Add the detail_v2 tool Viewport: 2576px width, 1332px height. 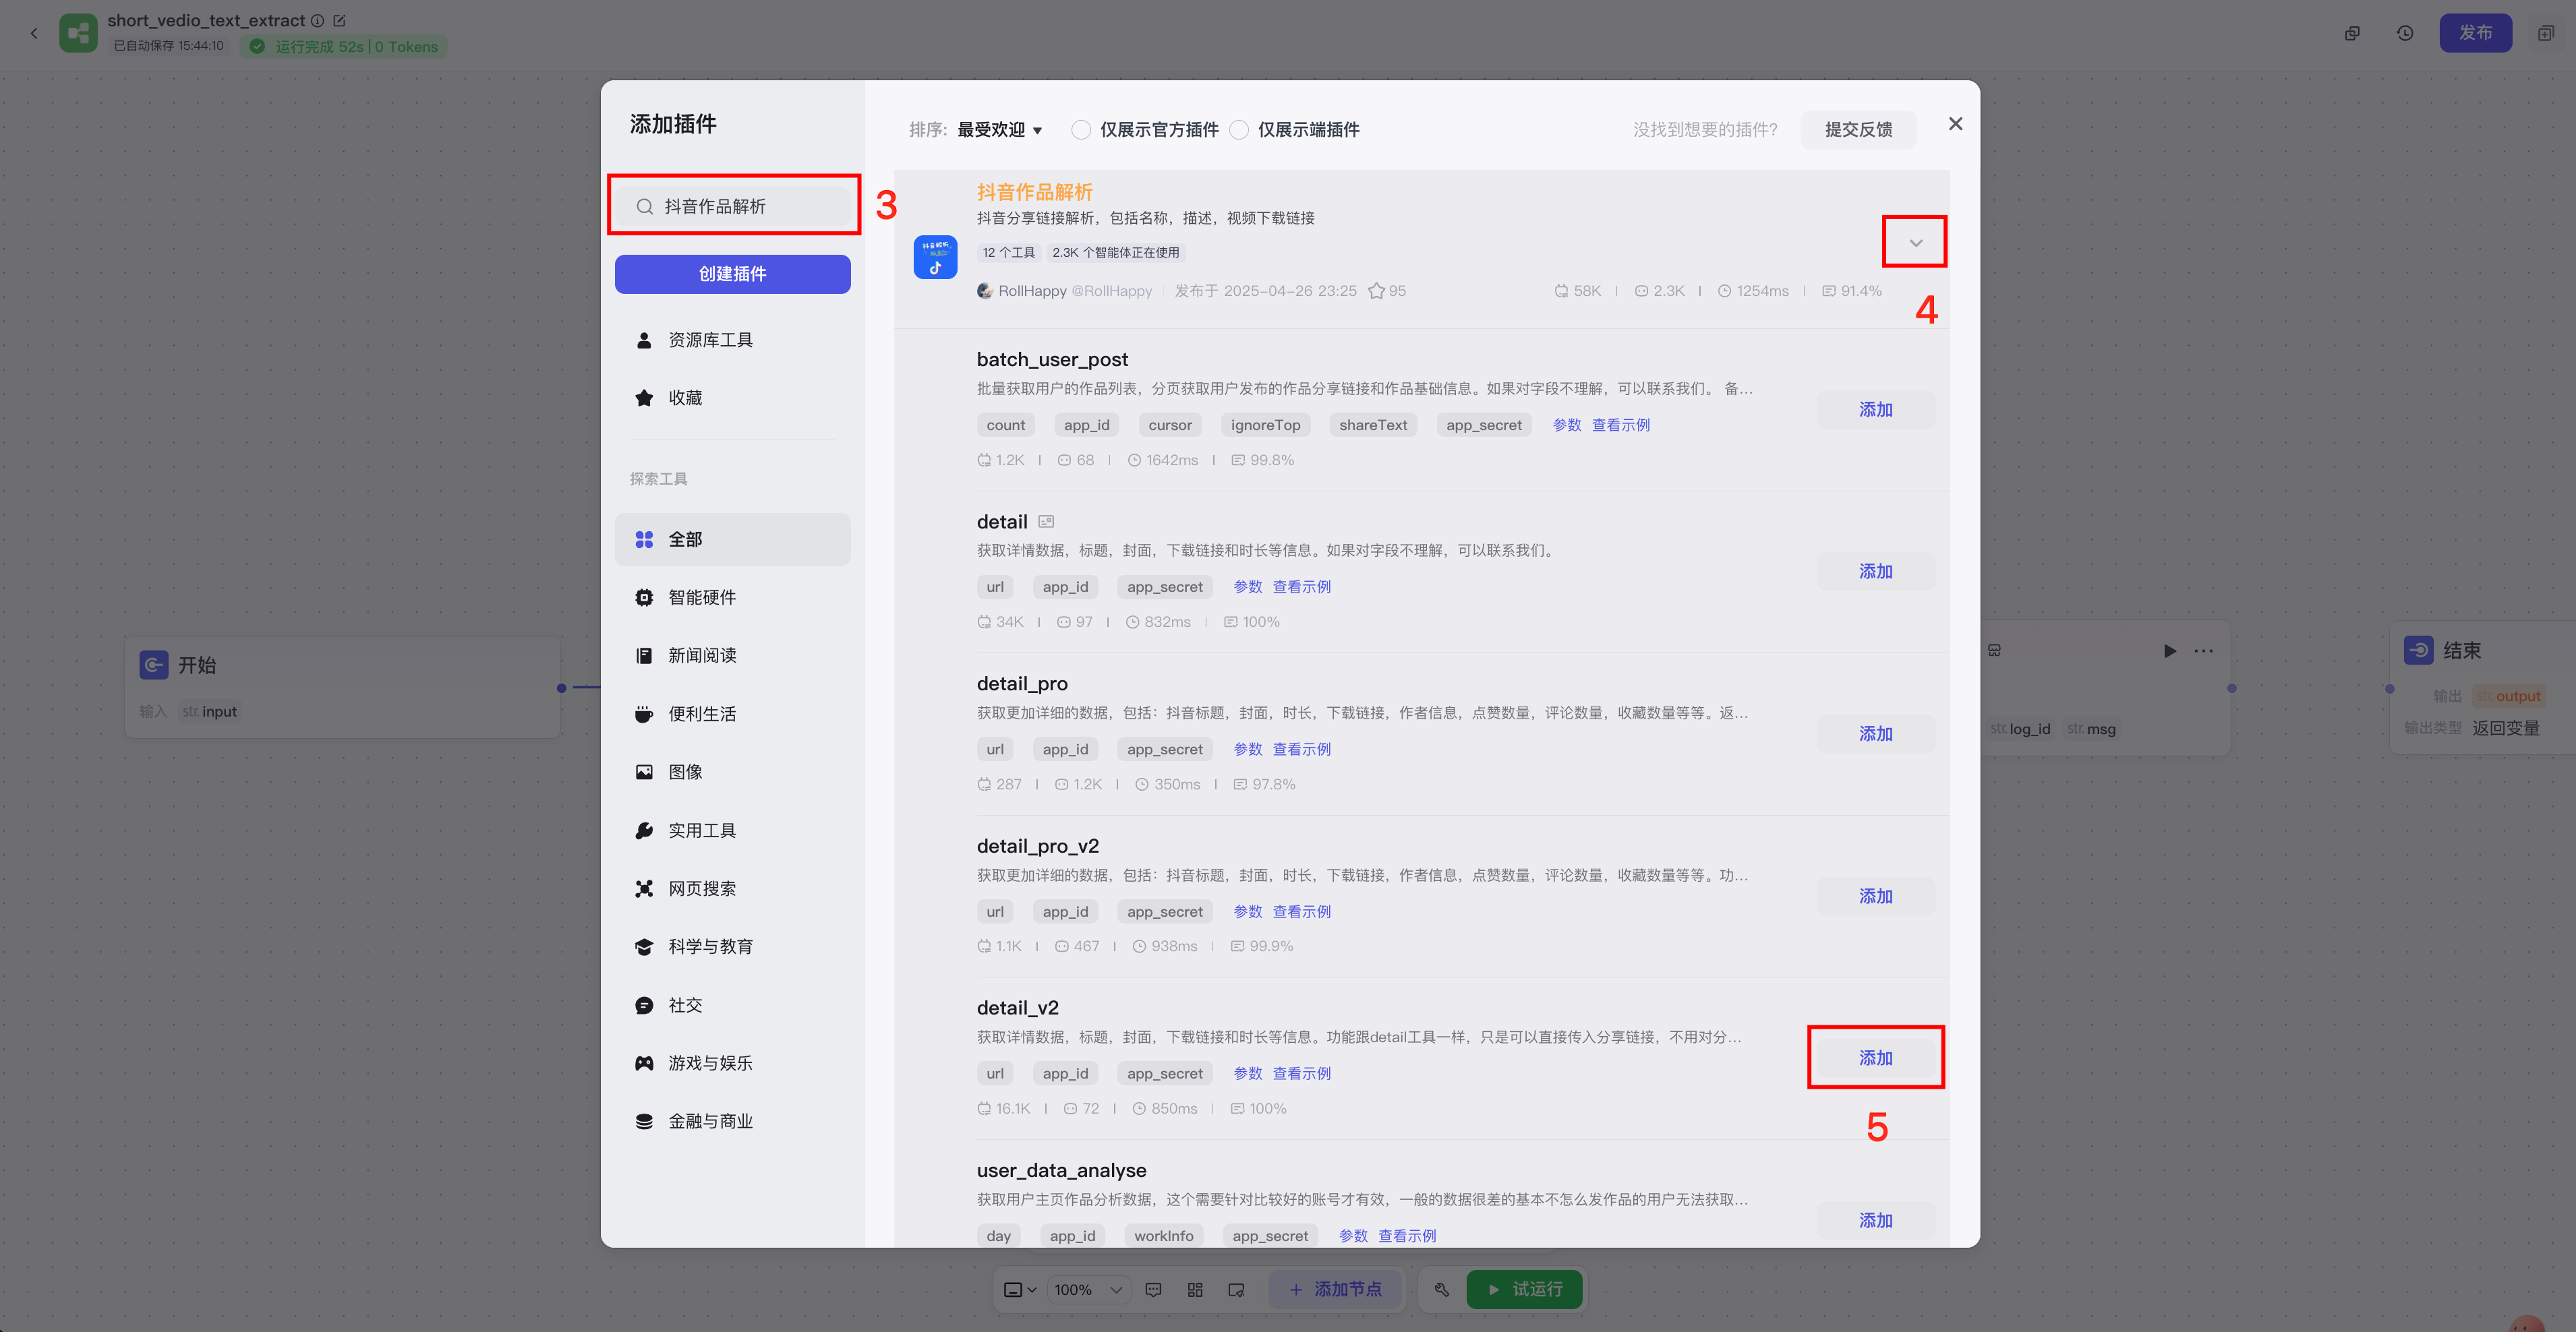click(x=1875, y=1058)
